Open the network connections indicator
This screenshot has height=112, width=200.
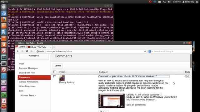164,2
